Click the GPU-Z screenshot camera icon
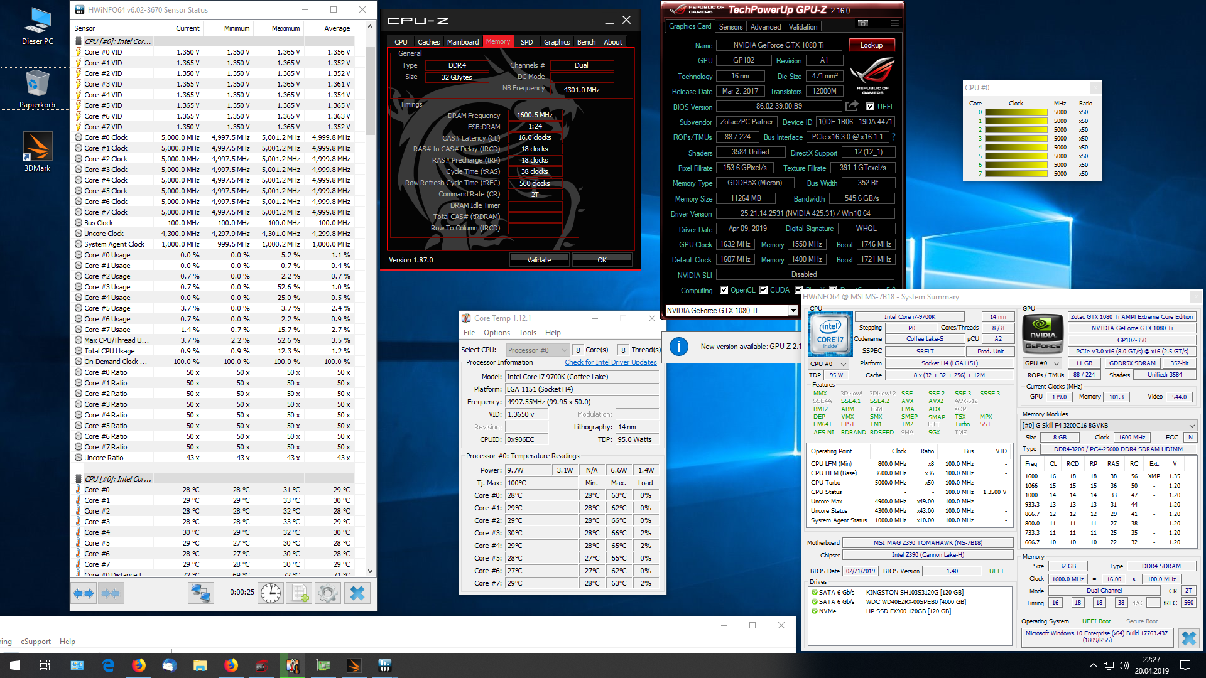The width and height of the screenshot is (1206, 678). coord(863,24)
